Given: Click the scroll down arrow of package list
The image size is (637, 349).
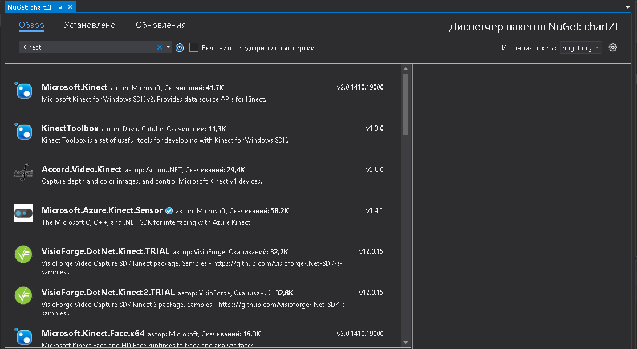Looking at the screenshot, I should point(405,343).
